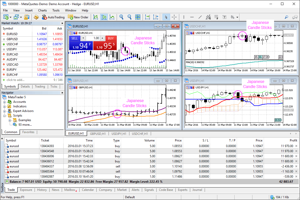Open the File menu
Viewport: 300px width, 200px height.
(x=5, y=10)
